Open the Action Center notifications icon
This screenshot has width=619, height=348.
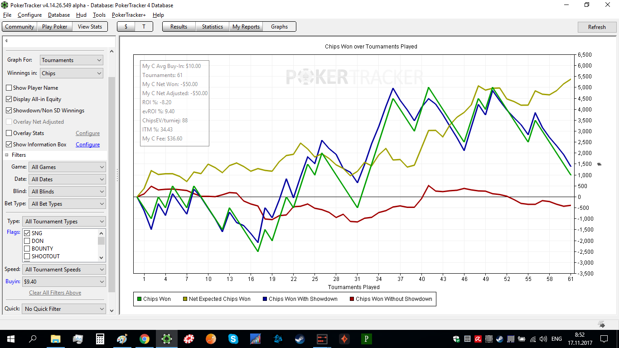coord(604,338)
